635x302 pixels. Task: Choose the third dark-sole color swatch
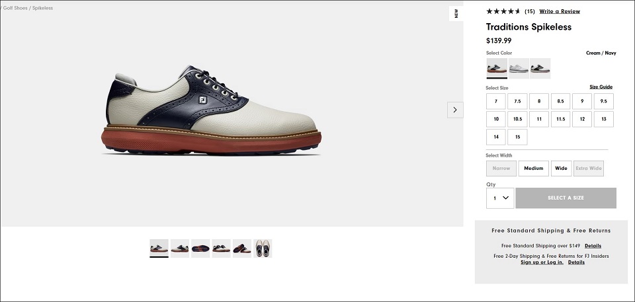(x=540, y=68)
